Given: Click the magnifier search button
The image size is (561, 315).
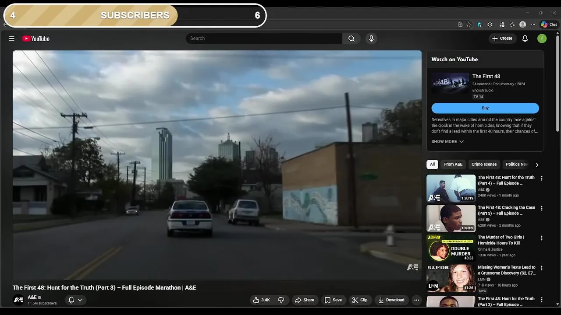Looking at the screenshot, I should (x=352, y=38).
